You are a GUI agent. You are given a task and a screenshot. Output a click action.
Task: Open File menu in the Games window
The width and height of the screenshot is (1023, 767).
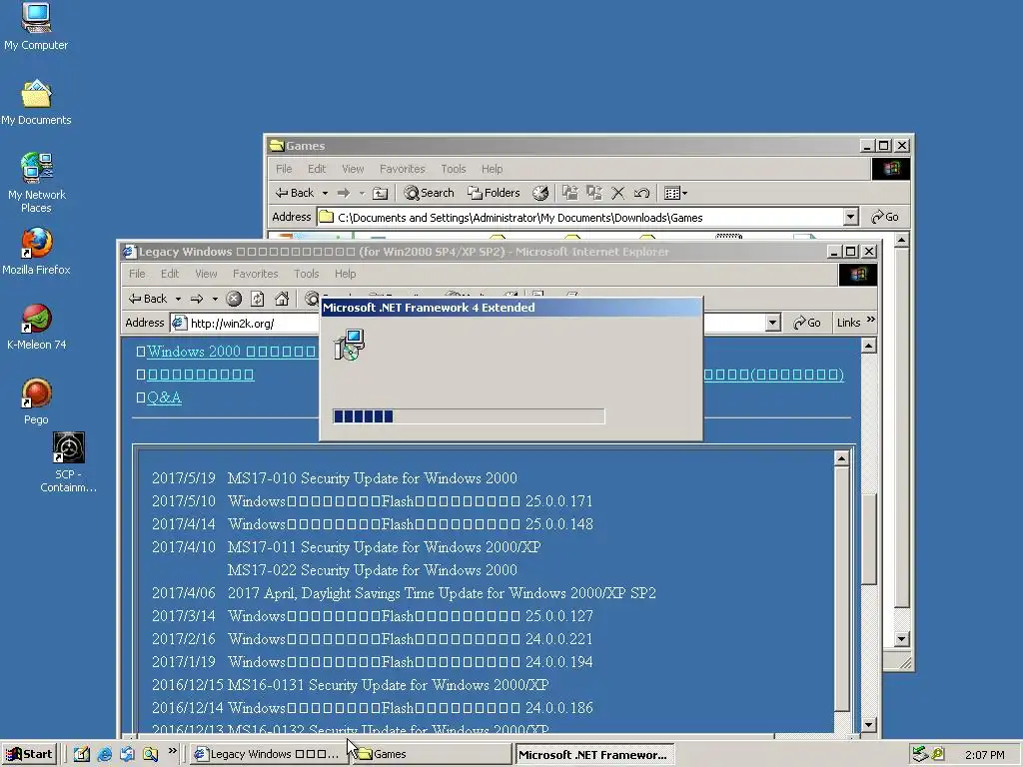(x=284, y=169)
